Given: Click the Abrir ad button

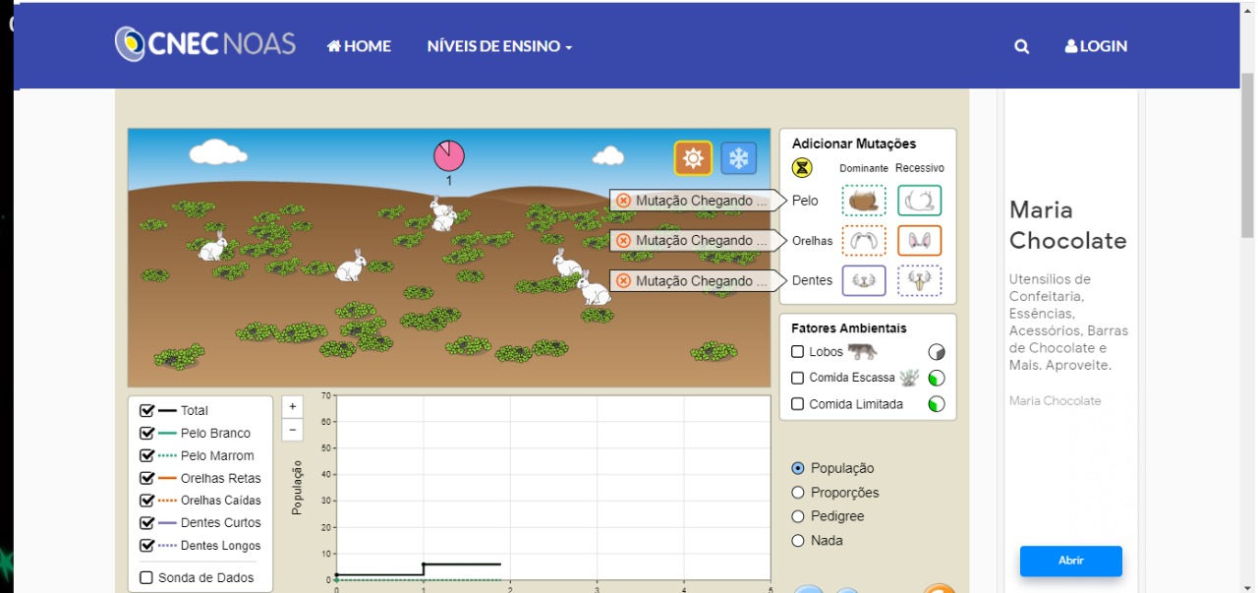Looking at the screenshot, I should point(1070,561).
